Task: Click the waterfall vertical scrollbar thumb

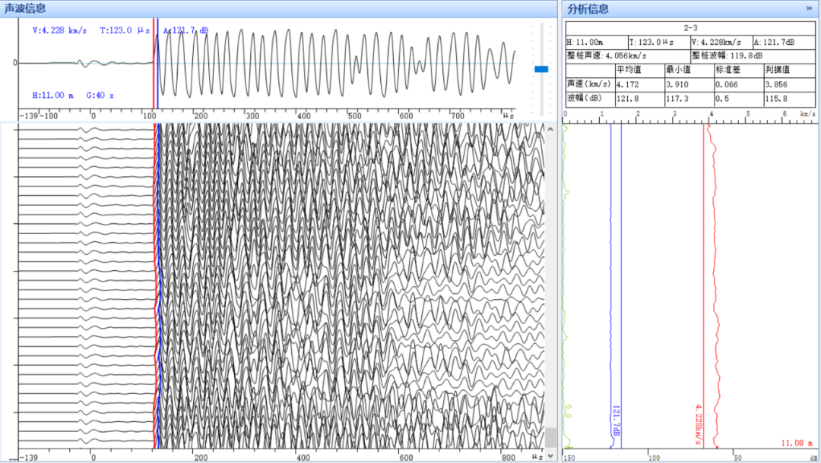Action: 550,438
